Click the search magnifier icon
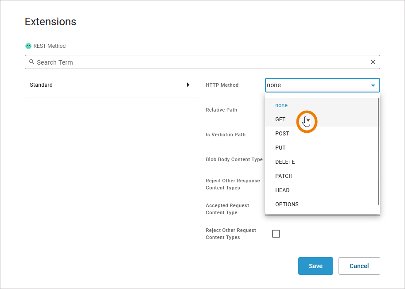This screenshot has height=289, width=405. click(31, 62)
